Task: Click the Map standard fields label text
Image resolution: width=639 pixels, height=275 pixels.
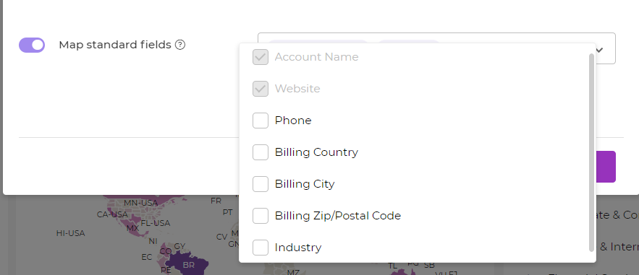Action: [115, 45]
